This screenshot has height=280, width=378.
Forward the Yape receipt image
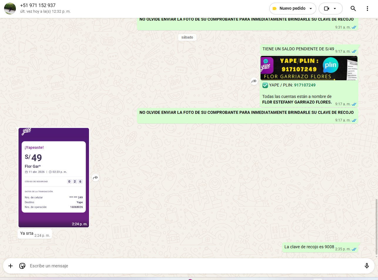(x=95, y=178)
